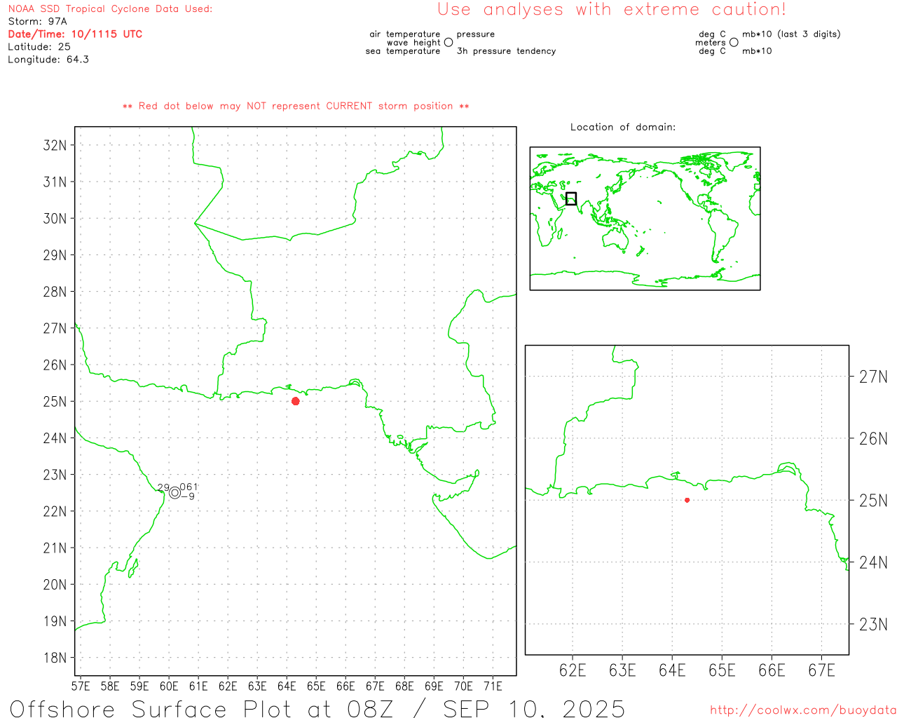Click the red storm dot on the zoomed inset map

(687, 500)
